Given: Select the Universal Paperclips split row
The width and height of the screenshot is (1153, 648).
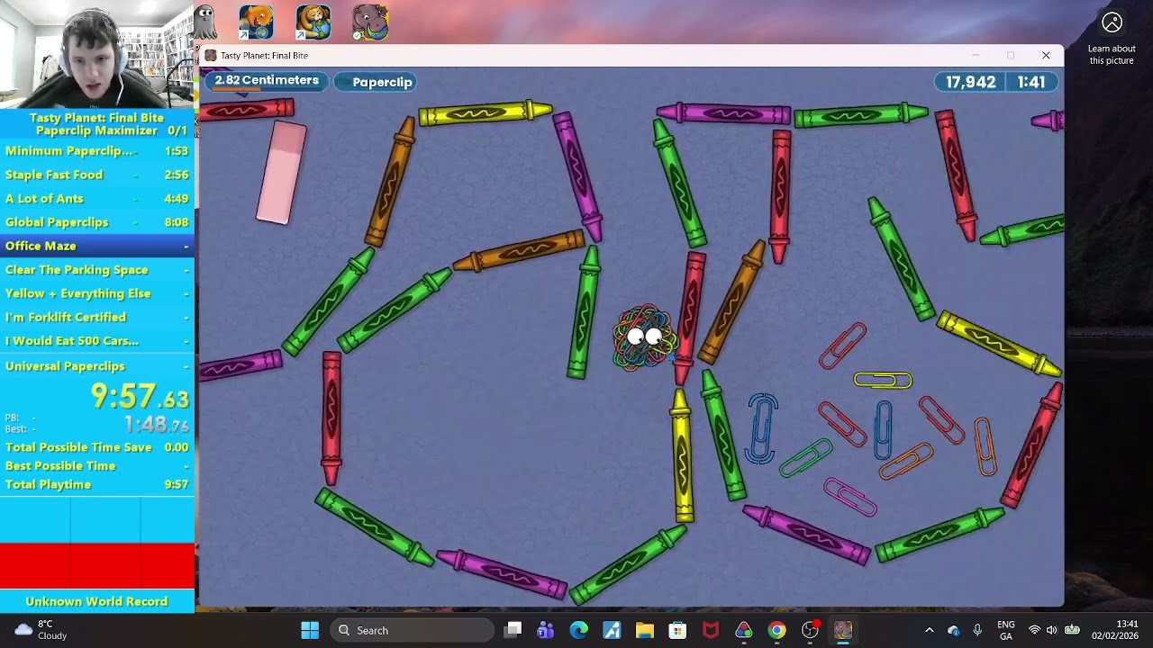Looking at the screenshot, I should pos(97,366).
